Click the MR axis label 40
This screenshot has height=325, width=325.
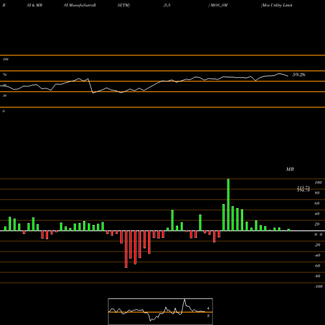pos(317,214)
